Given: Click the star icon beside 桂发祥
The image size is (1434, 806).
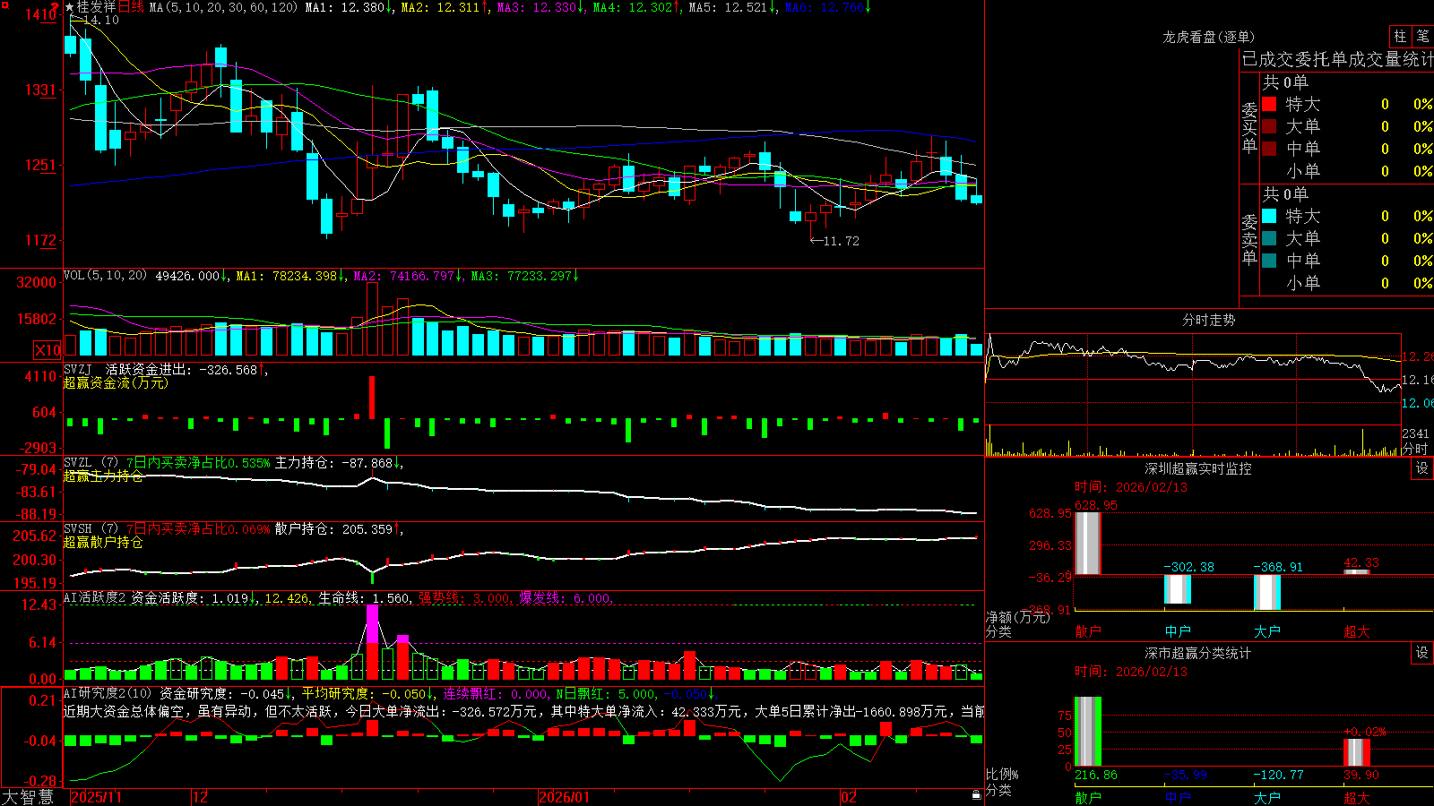Looking at the screenshot, I should [x=69, y=7].
